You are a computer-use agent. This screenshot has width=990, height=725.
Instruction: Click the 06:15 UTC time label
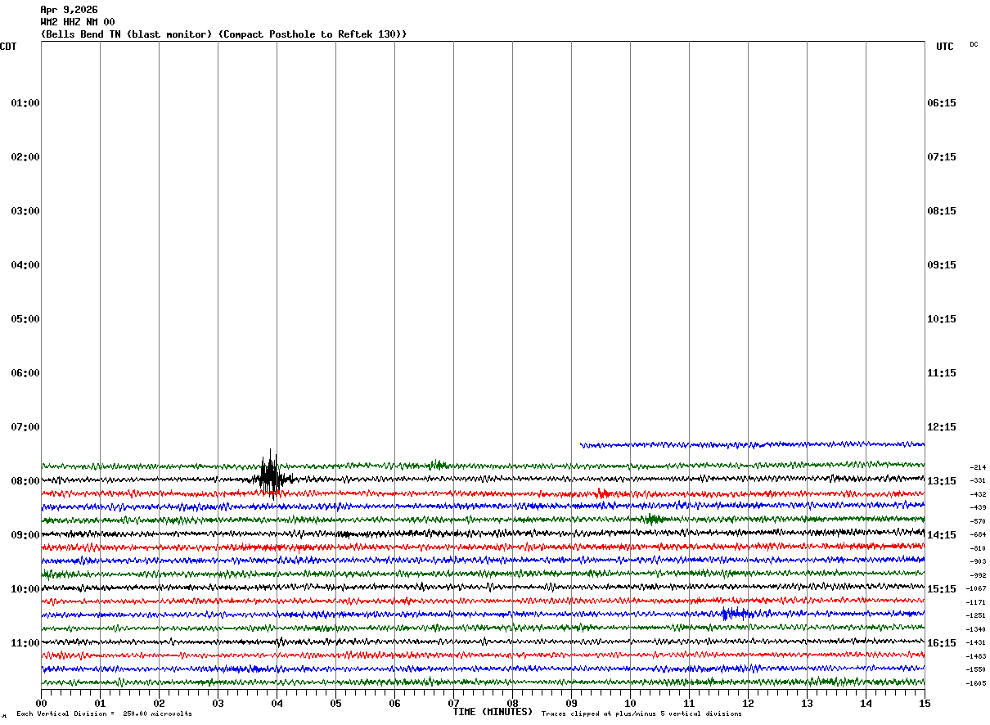[x=942, y=103]
